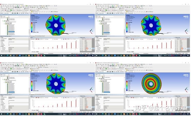Screen dimensions: 191x116
Task: Play animation in Total Deformation 8 window
Action: 132,39
